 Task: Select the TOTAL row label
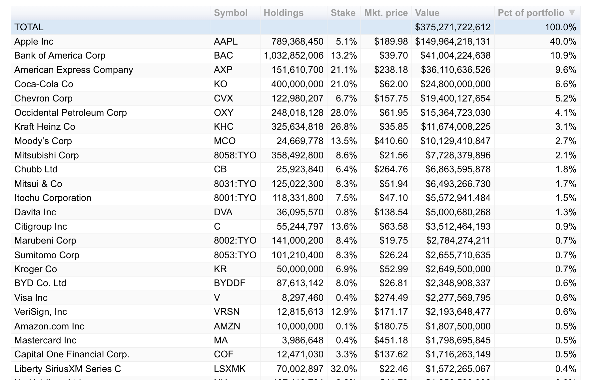click(29, 27)
